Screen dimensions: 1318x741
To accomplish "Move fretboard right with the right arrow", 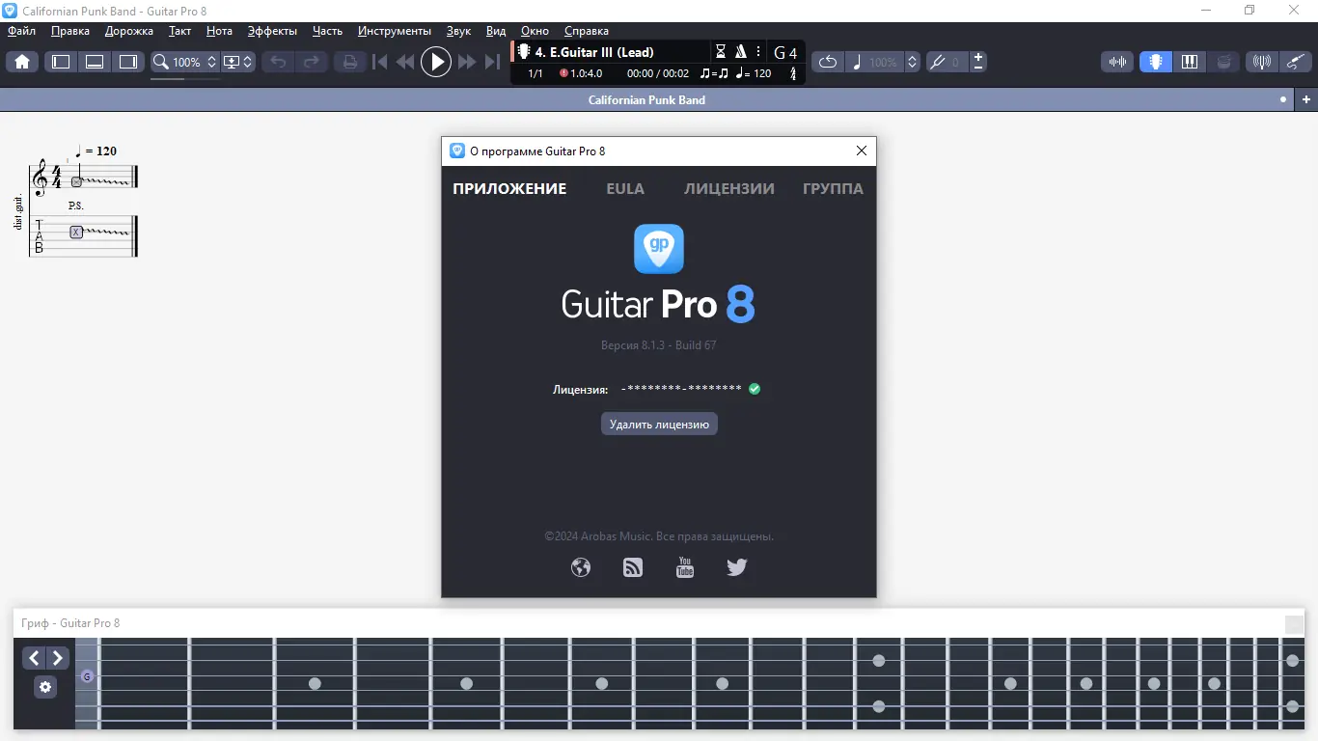I will pos(58,658).
